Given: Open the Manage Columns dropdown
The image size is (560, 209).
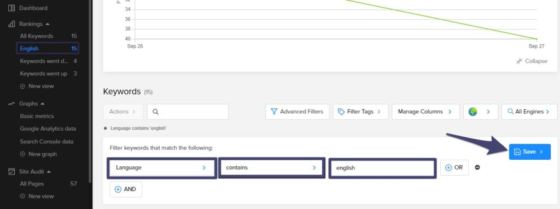Looking at the screenshot, I should pyautogui.click(x=425, y=112).
